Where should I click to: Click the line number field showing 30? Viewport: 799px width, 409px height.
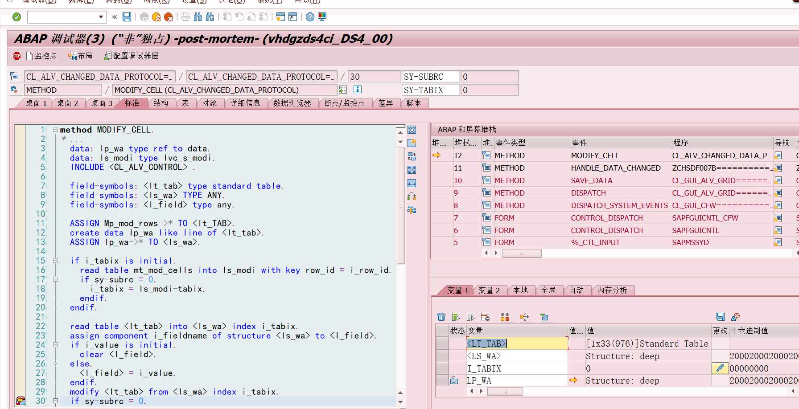[x=374, y=77]
